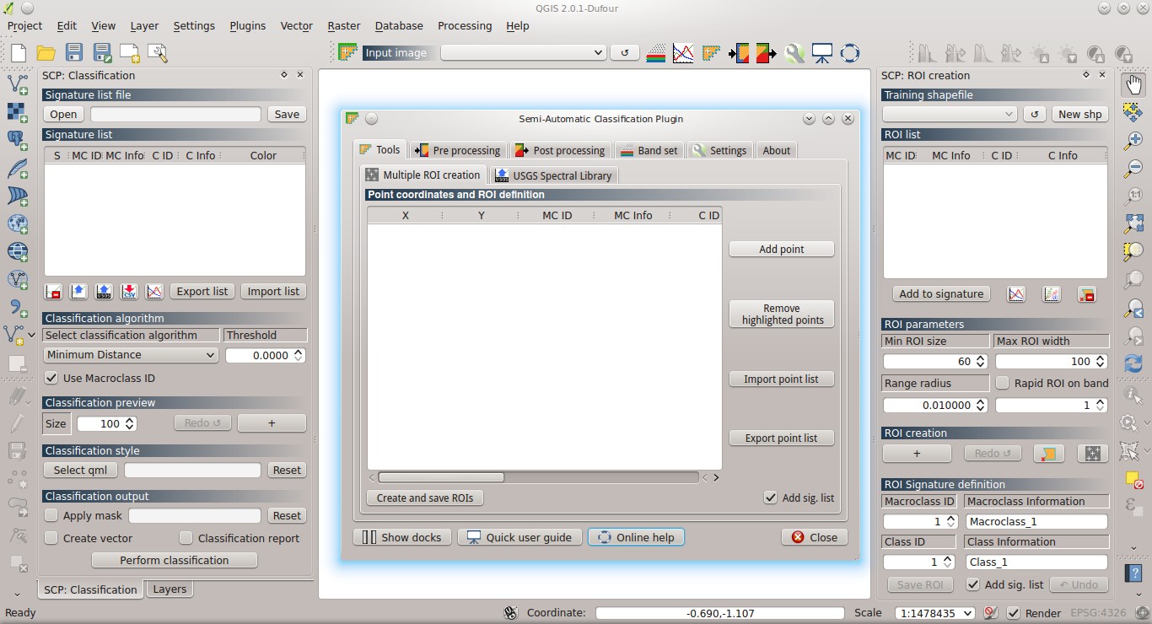The image size is (1152, 624).
Task: Toggle the Use Macroclass ID option
Action: pyautogui.click(x=51, y=378)
